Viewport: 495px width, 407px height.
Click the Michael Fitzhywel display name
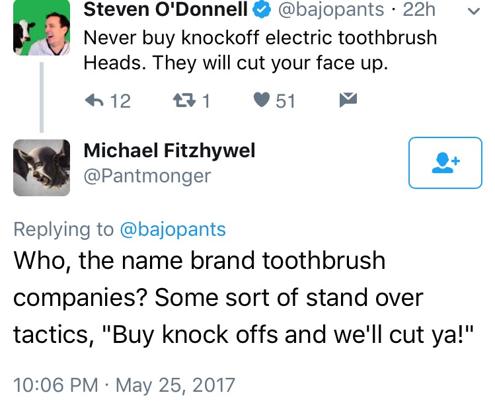click(169, 151)
